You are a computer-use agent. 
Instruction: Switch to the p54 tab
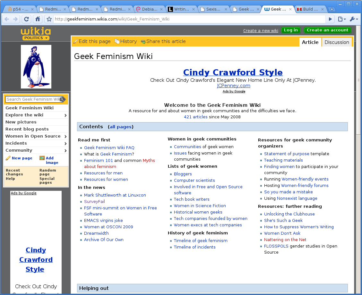pos(18,9)
